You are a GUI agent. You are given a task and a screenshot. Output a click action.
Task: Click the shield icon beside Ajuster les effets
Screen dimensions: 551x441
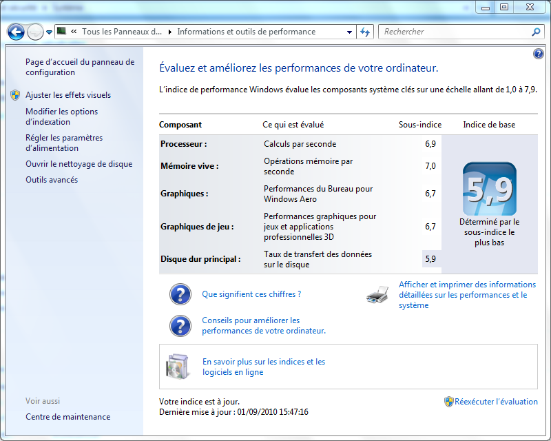(x=15, y=95)
